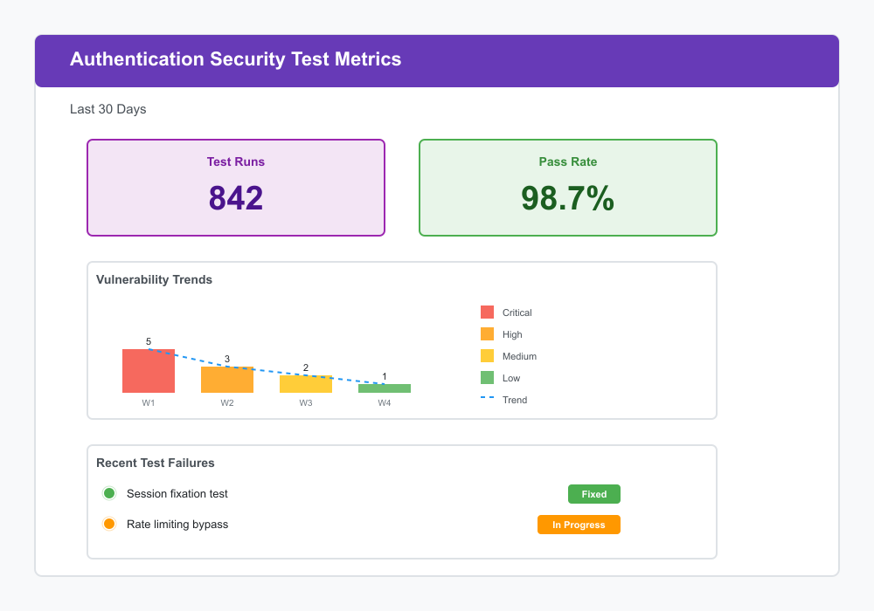Image resolution: width=874 pixels, height=611 pixels.
Task: Click the value 5 above W1 bar
Action: (149, 341)
